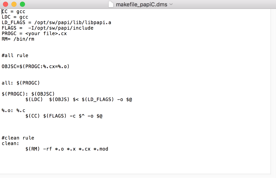Image resolution: width=276 pixels, height=178 pixels.
Task: Open the filename dropdown next to makefile_papiC.dms
Action: [171, 4]
